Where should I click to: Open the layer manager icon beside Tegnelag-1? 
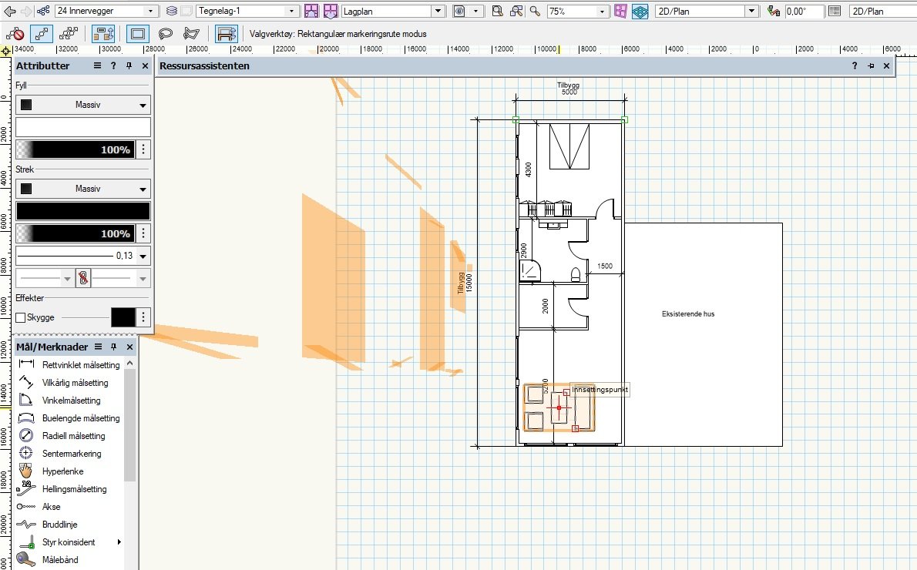(x=171, y=12)
